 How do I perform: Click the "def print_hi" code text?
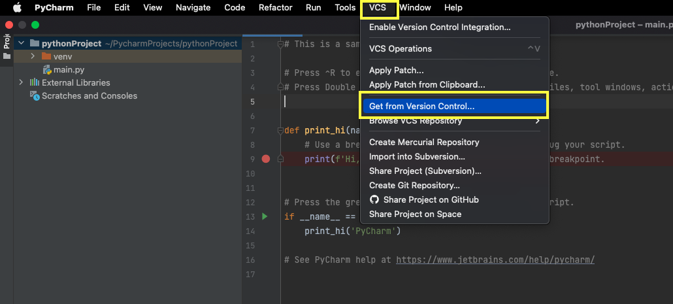point(314,130)
